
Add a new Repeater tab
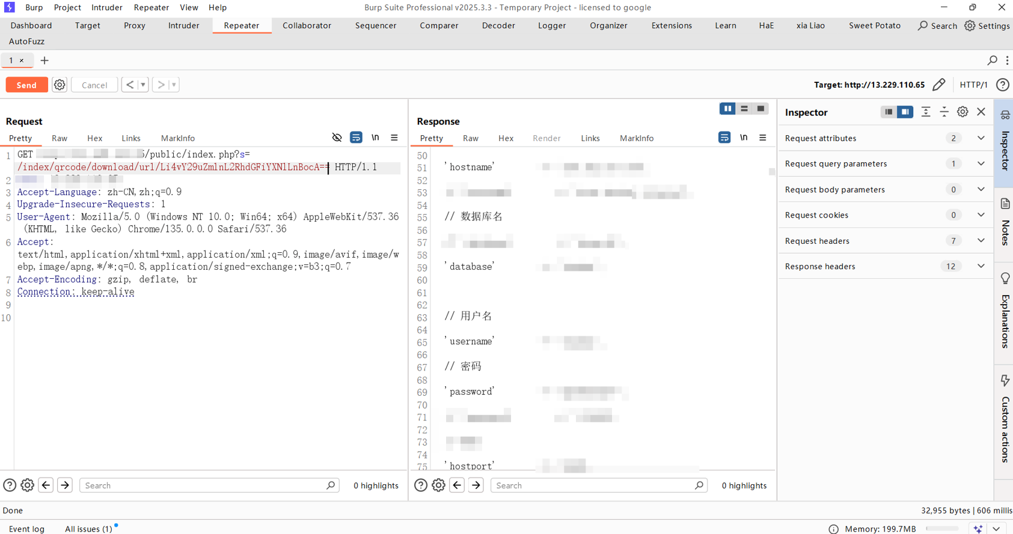coord(44,61)
